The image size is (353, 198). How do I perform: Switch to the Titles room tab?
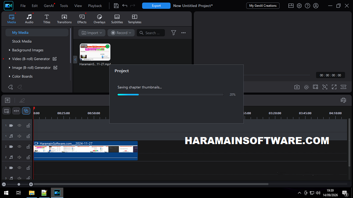47,19
